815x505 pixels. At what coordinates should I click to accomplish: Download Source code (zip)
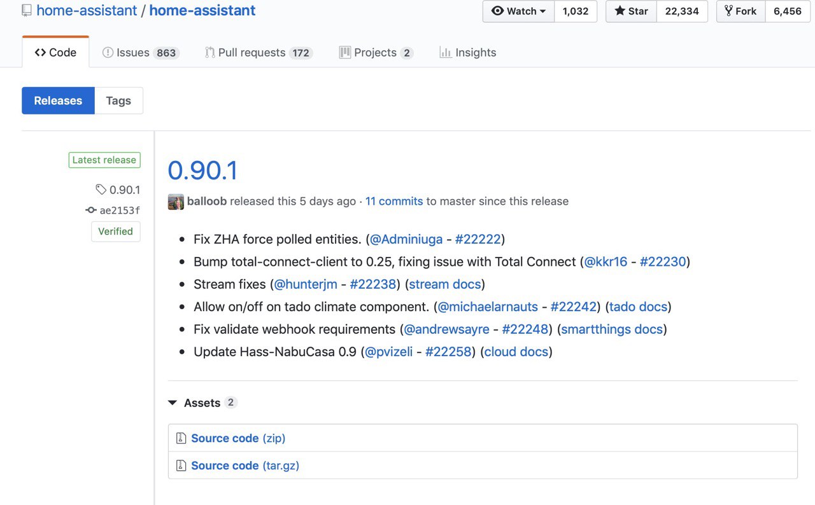click(238, 438)
